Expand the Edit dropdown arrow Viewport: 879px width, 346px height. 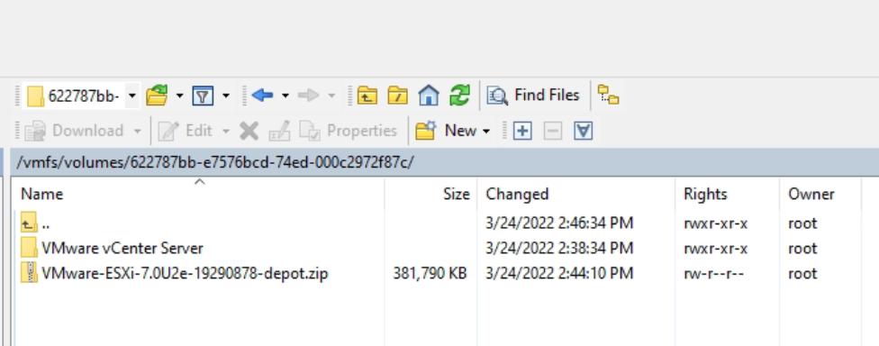(226, 132)
